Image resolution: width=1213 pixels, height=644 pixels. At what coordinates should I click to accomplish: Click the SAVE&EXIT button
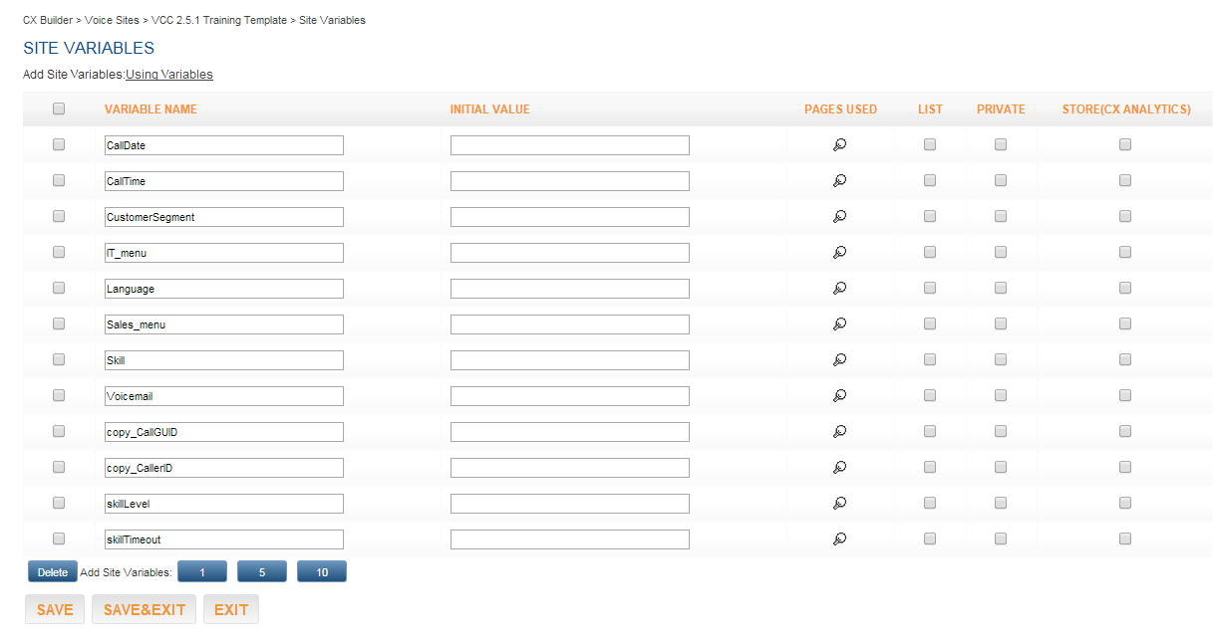coord(145,609)
